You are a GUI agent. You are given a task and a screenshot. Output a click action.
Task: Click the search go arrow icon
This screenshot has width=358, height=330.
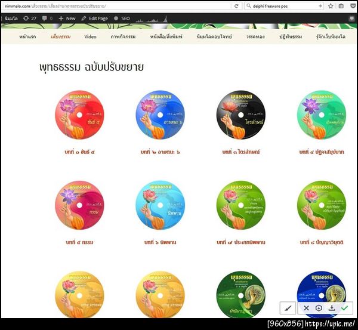[x=320, y=6]
